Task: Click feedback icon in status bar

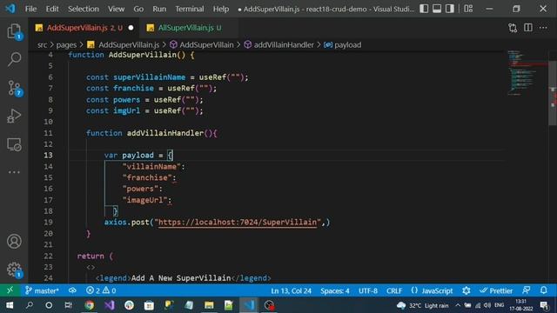Action: [x=526, y=290]
